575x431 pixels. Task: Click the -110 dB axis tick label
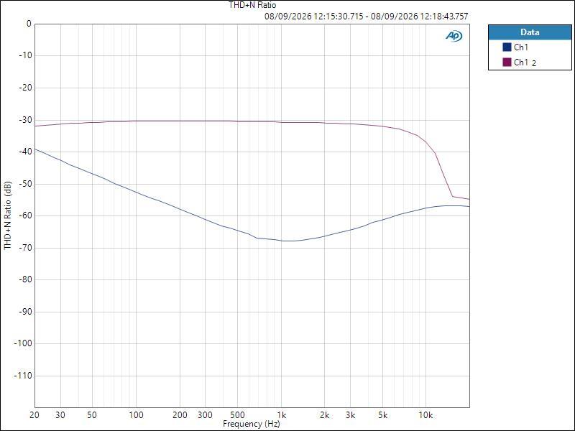[23, 376]
